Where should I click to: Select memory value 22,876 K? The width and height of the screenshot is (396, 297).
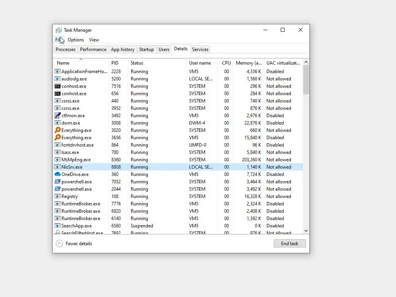(253, 123)
